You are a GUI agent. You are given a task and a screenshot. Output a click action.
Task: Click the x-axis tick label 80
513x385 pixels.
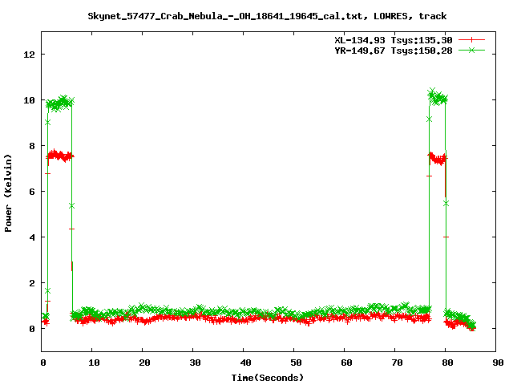447,363
